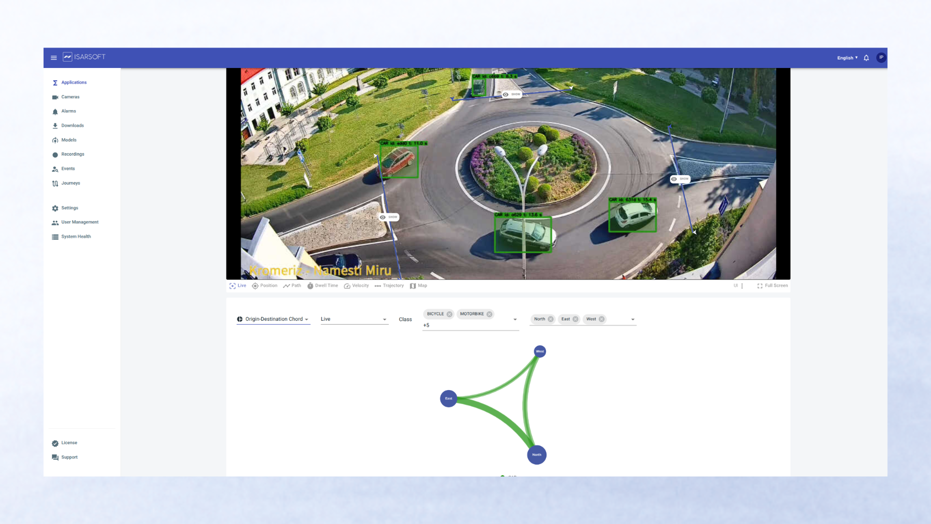
Task: Expand the line selection dropdown arrow
Action: pyautogui.click(x=633, y=320)
